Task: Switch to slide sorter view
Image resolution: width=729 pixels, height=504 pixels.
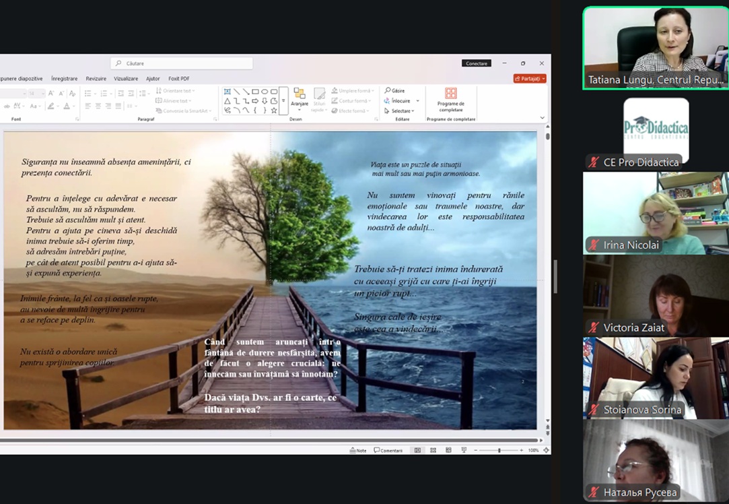Action: pyautogui.click(x=431, y=450)
